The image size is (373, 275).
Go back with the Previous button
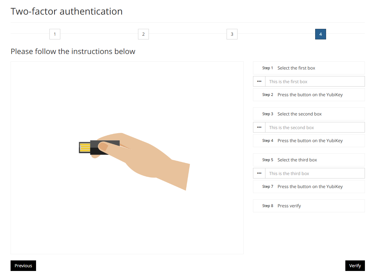[x=23, y=266]
